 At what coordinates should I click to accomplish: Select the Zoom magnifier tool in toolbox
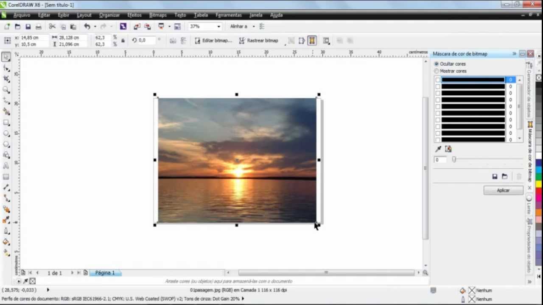[x=6, y=90]
